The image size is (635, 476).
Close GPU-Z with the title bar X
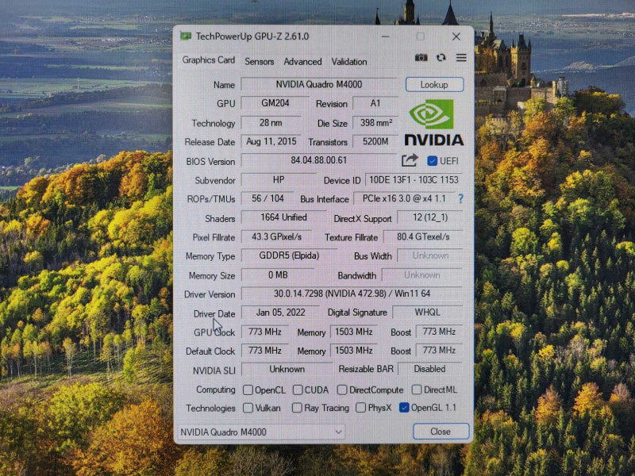click(456, 36)
